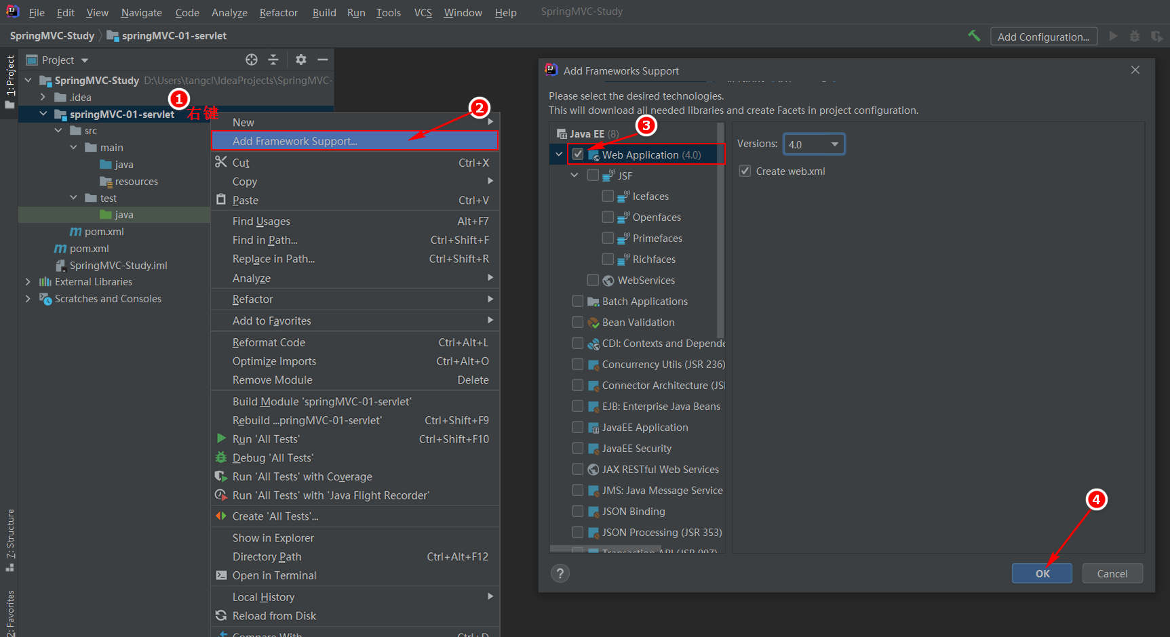
Task: Choose Show in Explorer
Action: coord(355,537)
